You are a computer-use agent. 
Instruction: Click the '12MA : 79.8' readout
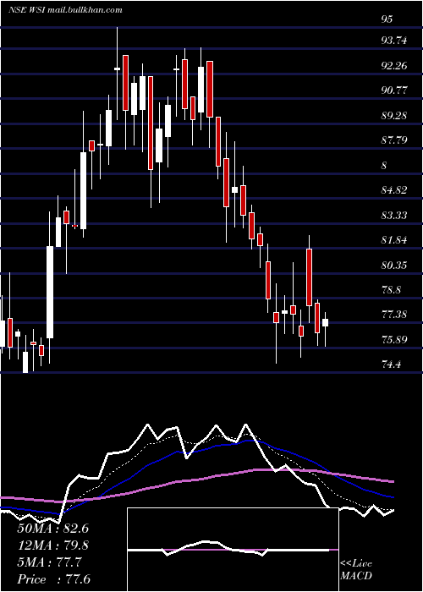(x=52, y=545)
